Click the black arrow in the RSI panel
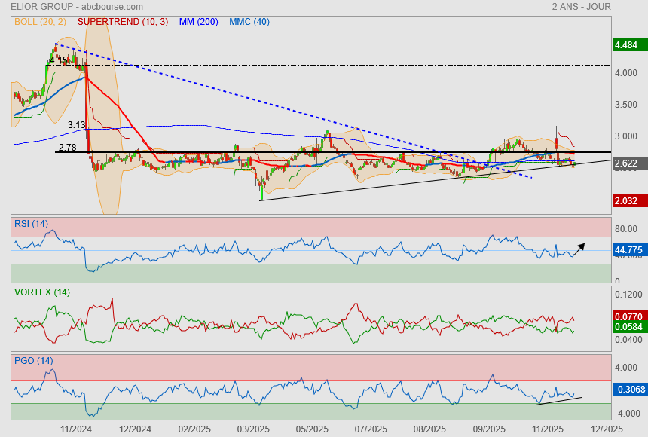648x437 pixels. [580, 246]
